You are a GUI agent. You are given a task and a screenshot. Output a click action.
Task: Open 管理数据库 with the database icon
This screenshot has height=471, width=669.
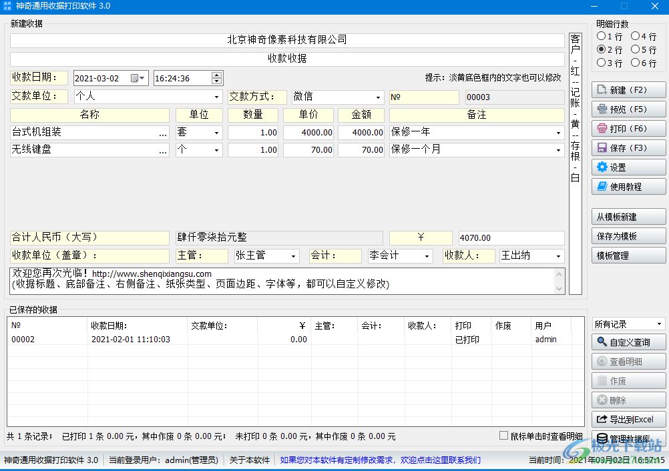click(x=628, y=438)
